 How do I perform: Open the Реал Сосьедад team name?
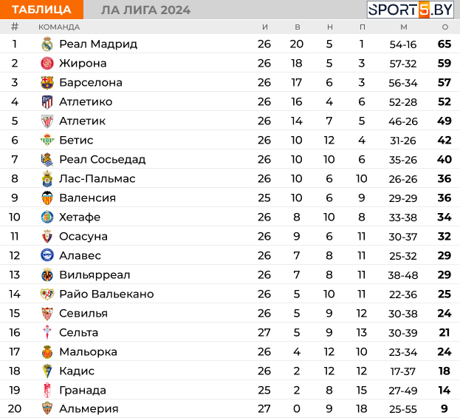click(103, 159)
